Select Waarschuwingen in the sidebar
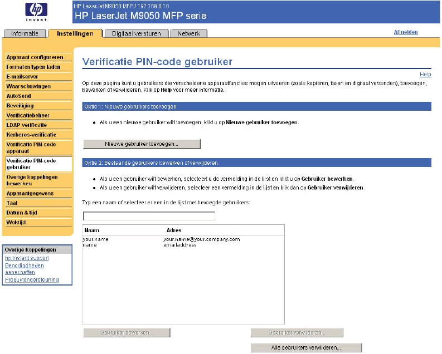The image size is (442, 354). [x=38, y=86]
